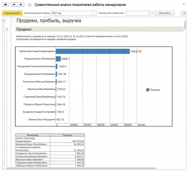Focus the Анализируемый период field
Screen dimensions: 187x172
point(72,13)
